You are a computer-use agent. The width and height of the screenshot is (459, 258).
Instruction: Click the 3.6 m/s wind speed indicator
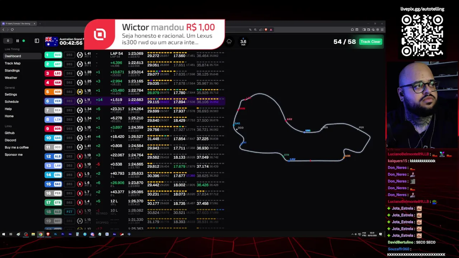click(x=243, y=42)
